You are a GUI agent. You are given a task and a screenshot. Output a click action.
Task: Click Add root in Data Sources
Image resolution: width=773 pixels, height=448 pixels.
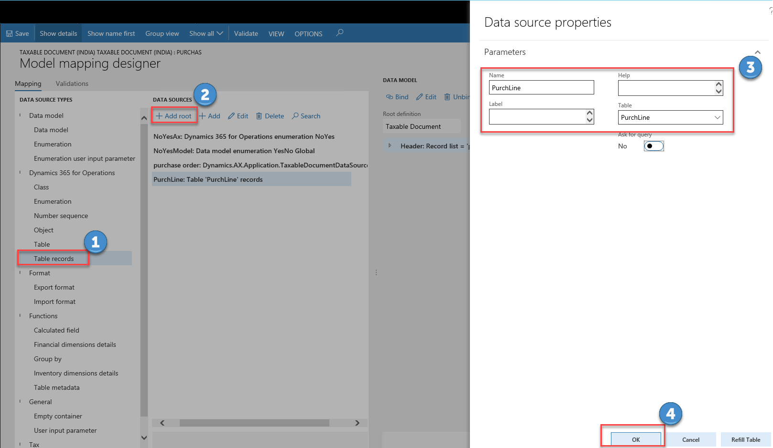tap(174, 115)
